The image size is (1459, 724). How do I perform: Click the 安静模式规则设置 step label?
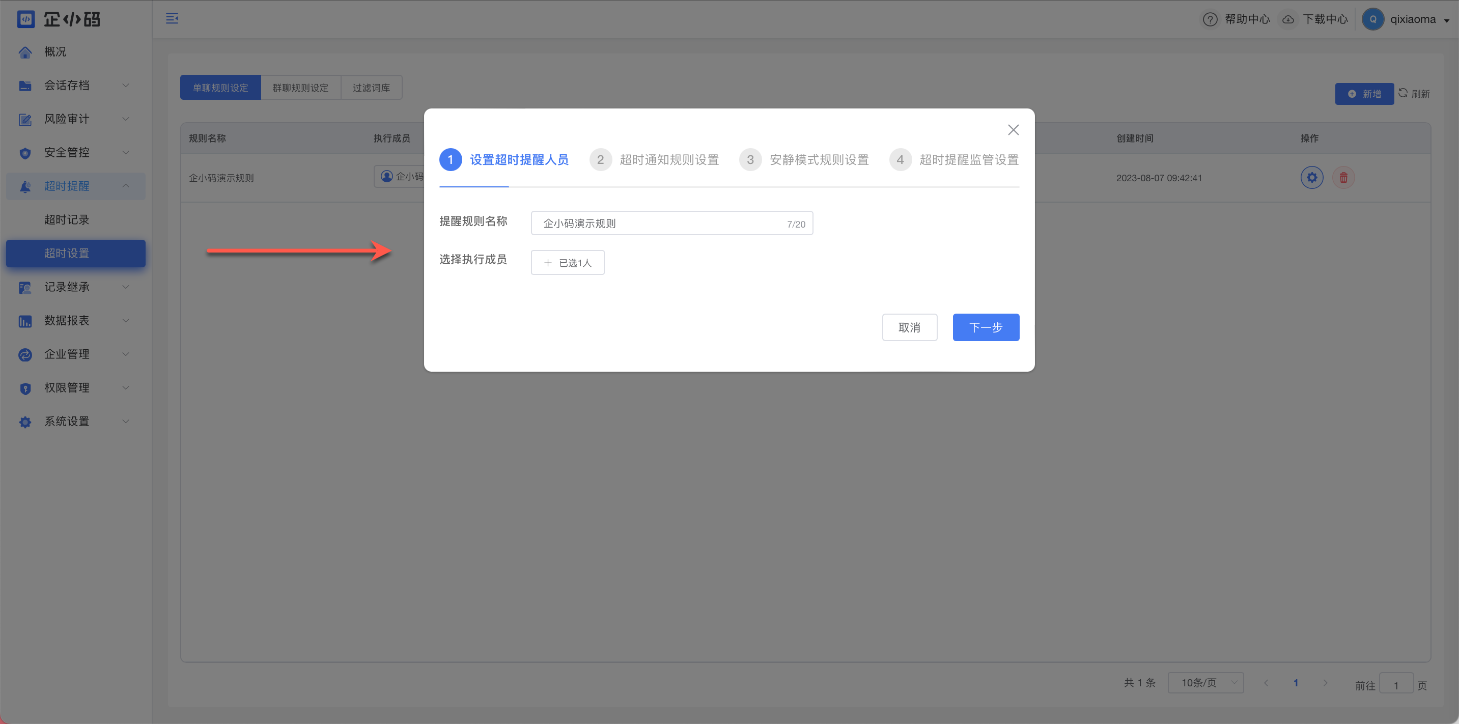pos(819,160)
